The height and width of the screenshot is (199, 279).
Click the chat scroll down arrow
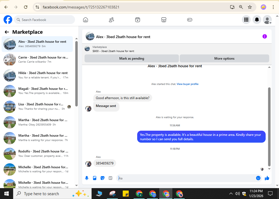tap(269, 169)
